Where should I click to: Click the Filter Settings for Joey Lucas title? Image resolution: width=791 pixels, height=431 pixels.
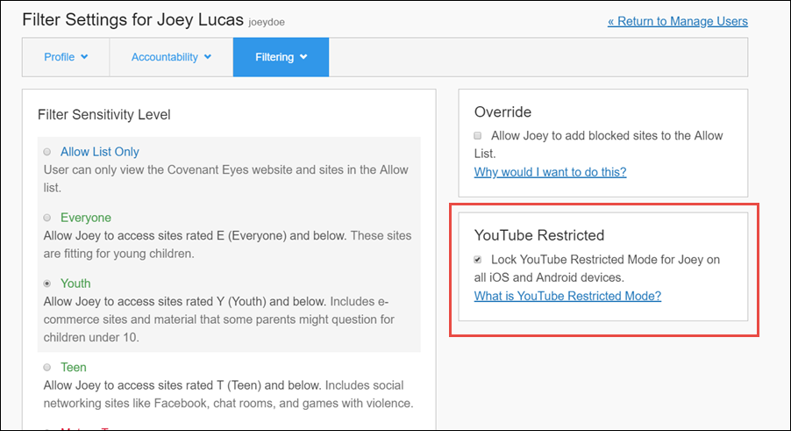[133, 19]
